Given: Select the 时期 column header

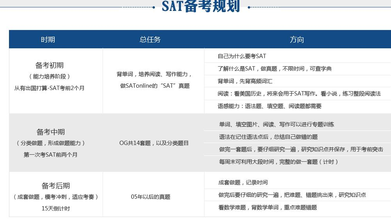Looking at the screenshot, I should 48,39.
